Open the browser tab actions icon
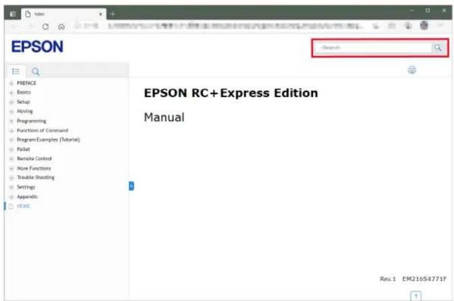Screen dimensions: 454x301 coord(13,14)
